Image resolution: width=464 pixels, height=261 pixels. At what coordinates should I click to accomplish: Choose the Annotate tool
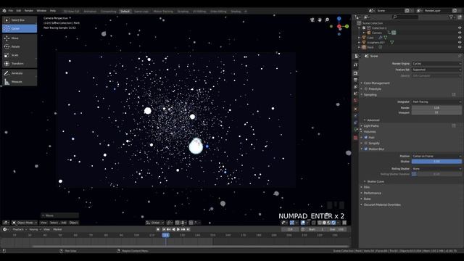pyautogui.click(x=20, y=73)
